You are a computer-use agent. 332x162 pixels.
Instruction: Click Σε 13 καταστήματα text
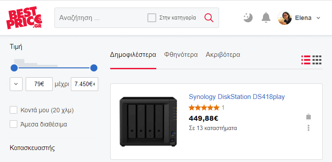point(213,128)
